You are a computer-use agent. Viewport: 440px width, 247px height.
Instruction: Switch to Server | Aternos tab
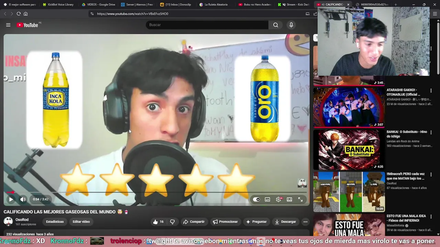[x=137, y=4]
